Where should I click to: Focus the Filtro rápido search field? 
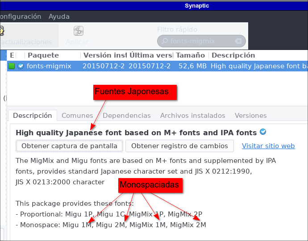[x=201, y=41]
